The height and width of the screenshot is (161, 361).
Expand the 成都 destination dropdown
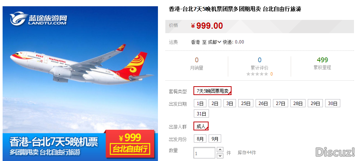[x=215, y=42]
